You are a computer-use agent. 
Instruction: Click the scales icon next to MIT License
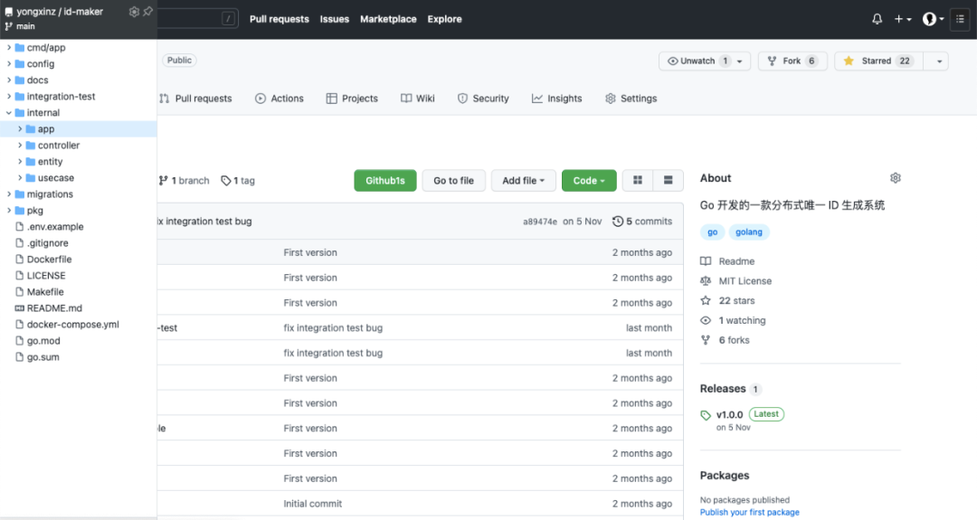(x=706, y=281)
